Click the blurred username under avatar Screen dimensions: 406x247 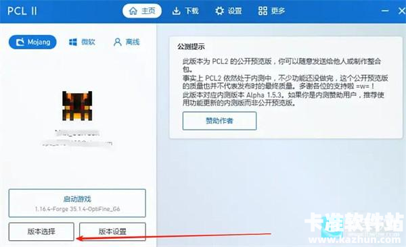[77, 133]
